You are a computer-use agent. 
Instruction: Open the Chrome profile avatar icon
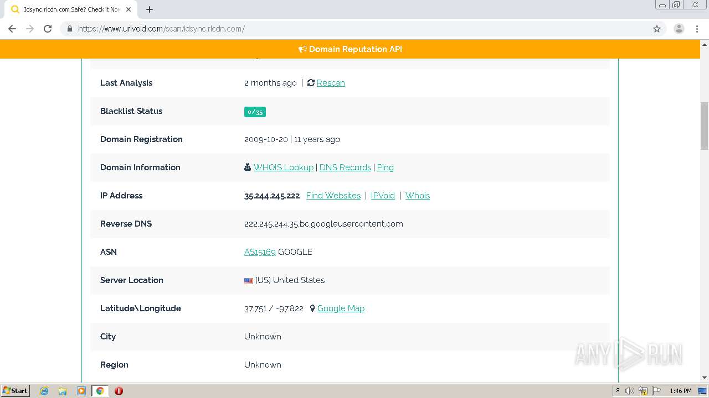pyautogui.click(x=679, y=29)
